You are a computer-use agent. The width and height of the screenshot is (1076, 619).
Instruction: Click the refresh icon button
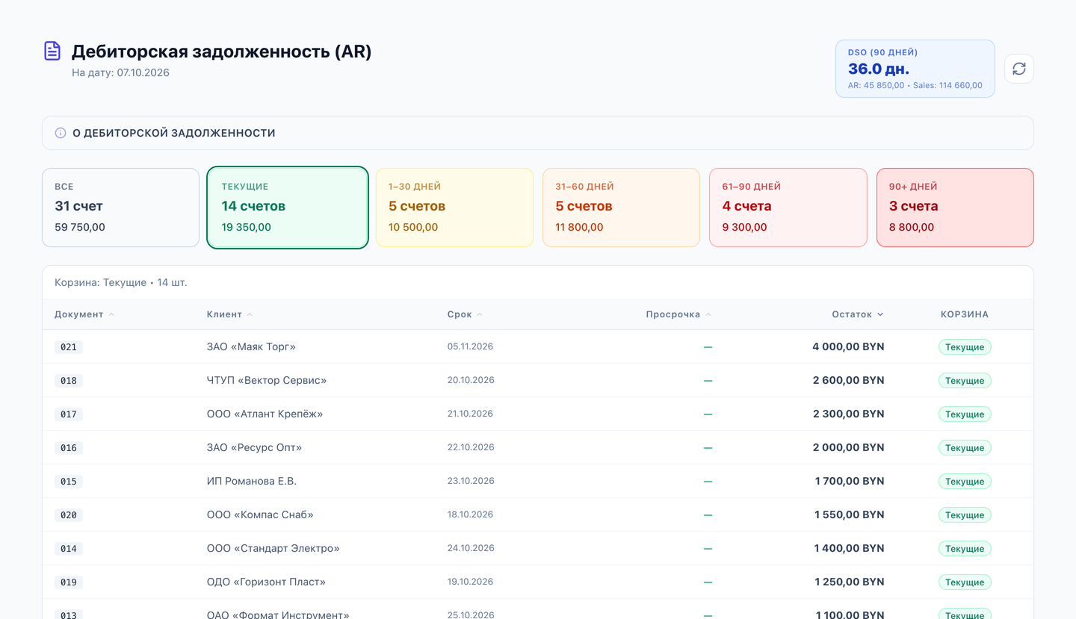point(1019,69)
